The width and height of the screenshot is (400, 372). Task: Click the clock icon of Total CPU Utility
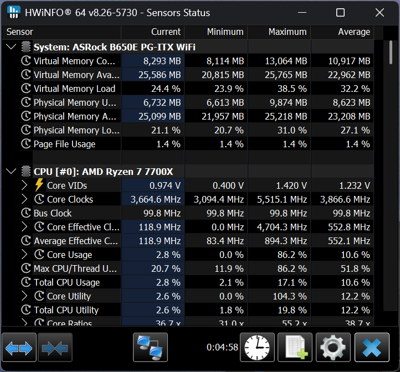pyautogui.click(x=26, y=310)
